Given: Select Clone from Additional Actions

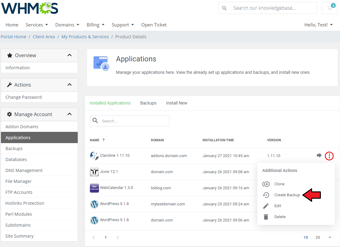Looking at the screenshot, I should [279, 184].
